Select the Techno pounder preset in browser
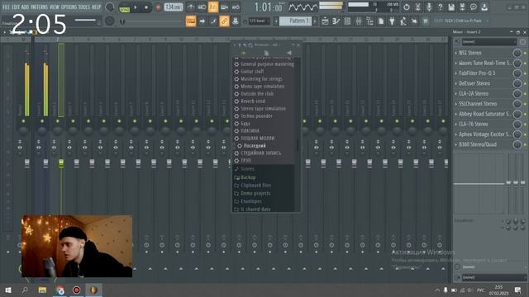This screenshot has height=297, width=529. coord(256,115)
